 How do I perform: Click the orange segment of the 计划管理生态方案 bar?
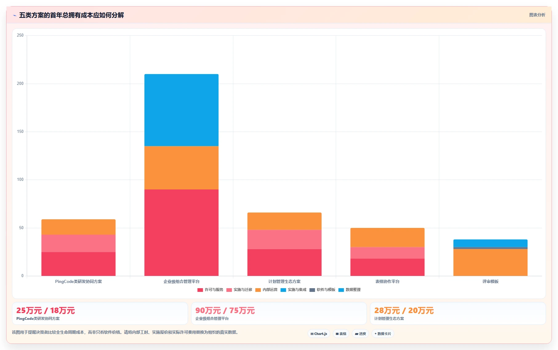point(284,221)
